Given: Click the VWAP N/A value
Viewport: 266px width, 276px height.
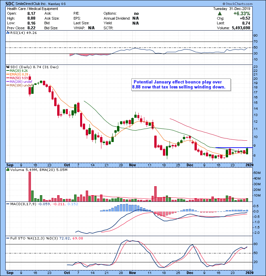Looking at the screenshot, I should [x=91, y=28].
